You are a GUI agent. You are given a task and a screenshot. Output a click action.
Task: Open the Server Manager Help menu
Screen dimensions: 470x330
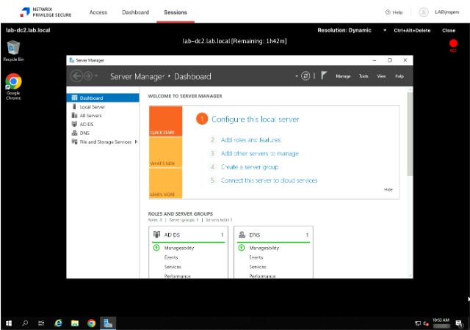[x=399, y=76]
